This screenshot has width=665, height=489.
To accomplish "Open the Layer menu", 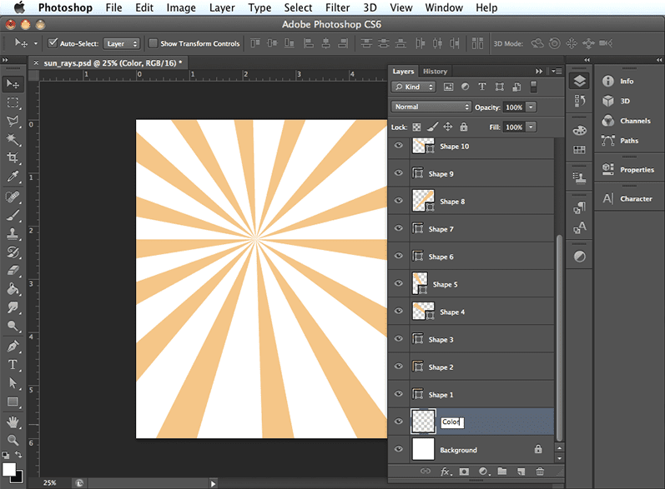I will pyautogui.click(x=222, y=7).
